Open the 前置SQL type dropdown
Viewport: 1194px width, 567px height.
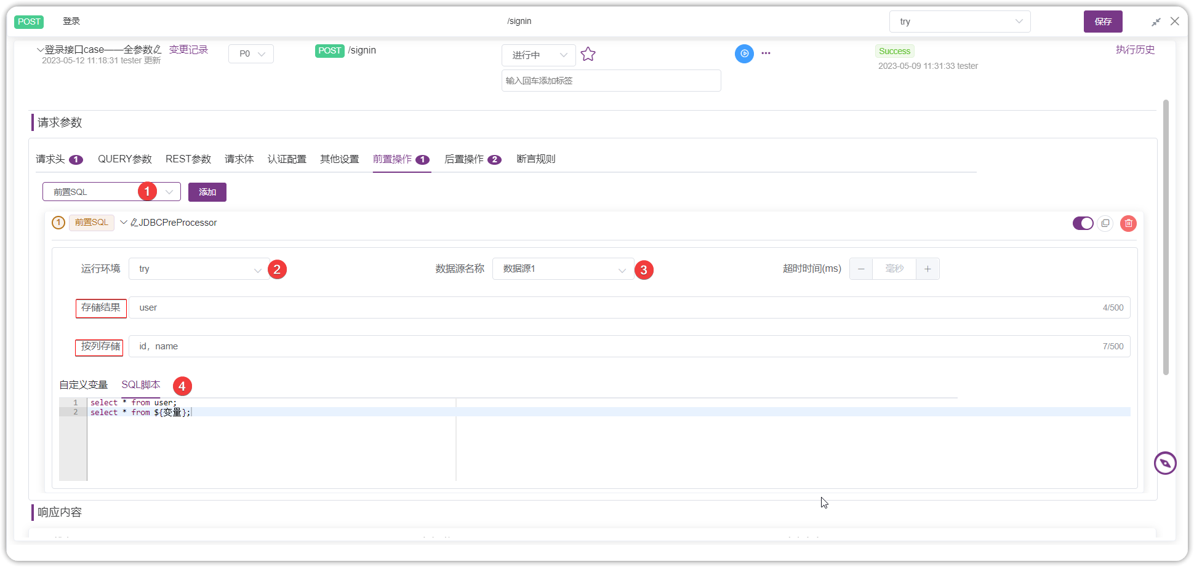111,192
